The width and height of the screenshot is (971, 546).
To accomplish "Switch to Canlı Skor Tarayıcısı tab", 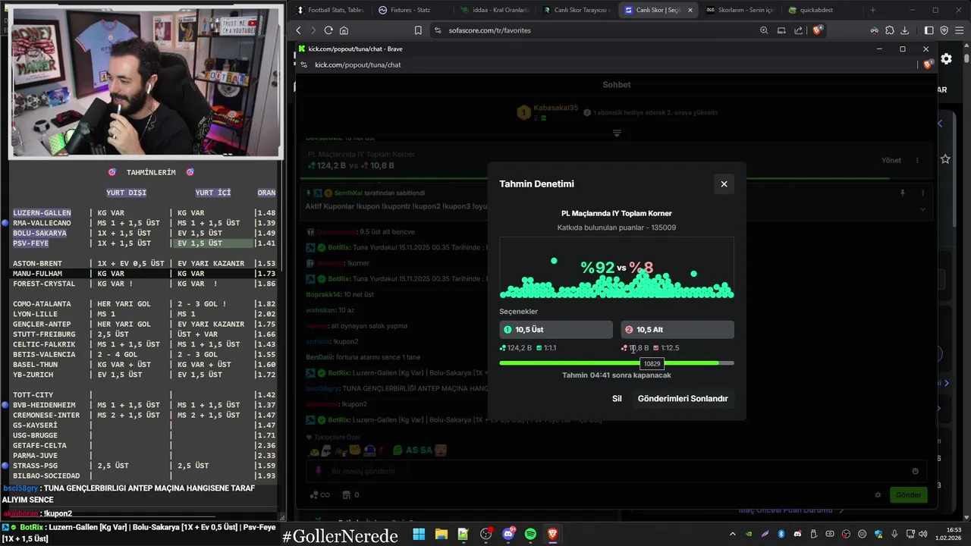I will [576, 10].
